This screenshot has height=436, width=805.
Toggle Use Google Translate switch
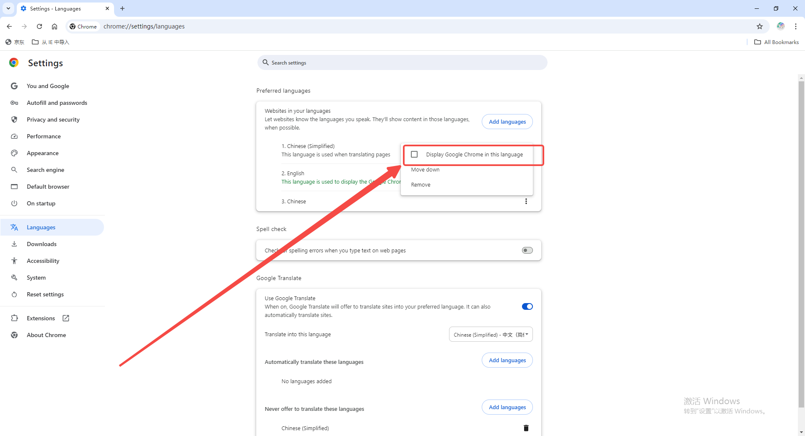click(x=527, y=306)
